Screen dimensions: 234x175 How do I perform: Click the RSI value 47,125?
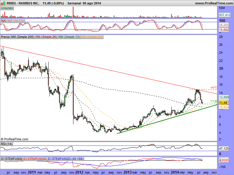[224, 148]
